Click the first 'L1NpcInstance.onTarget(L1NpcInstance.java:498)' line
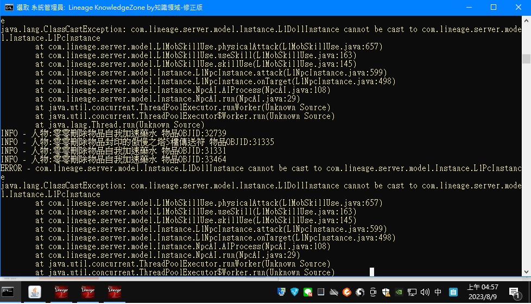531x304 pixels. (x=216, y=81)
